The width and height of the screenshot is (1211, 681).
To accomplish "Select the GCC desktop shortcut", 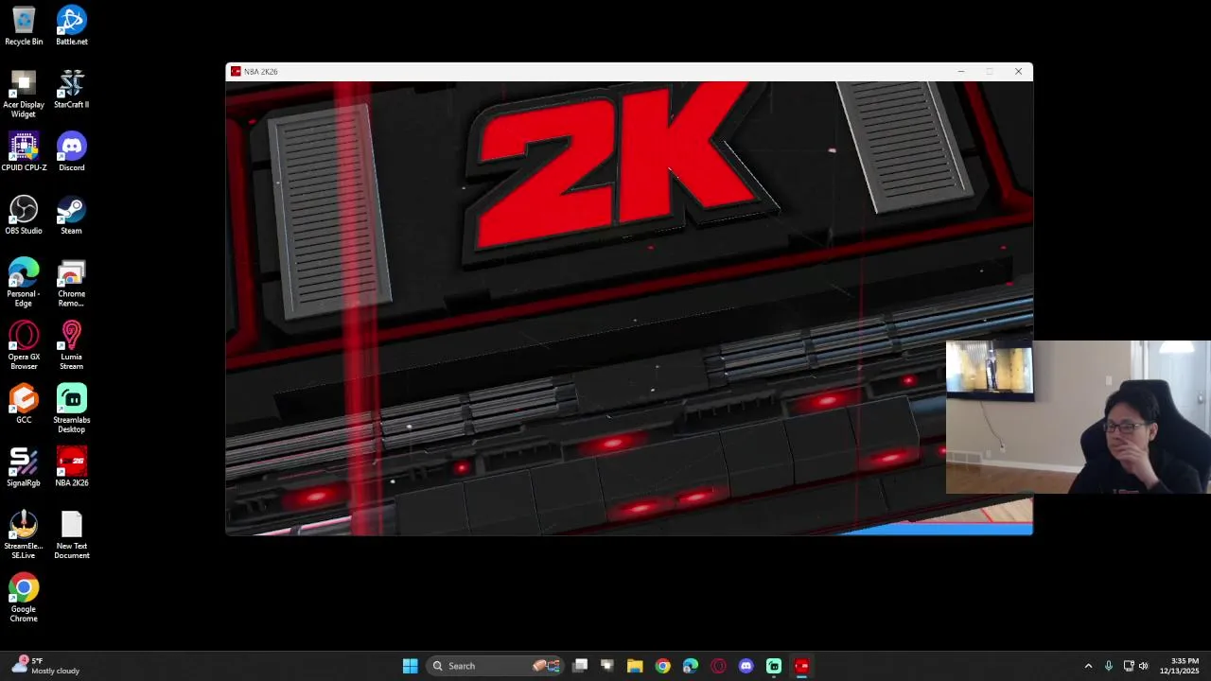I will tap(24, 404).
